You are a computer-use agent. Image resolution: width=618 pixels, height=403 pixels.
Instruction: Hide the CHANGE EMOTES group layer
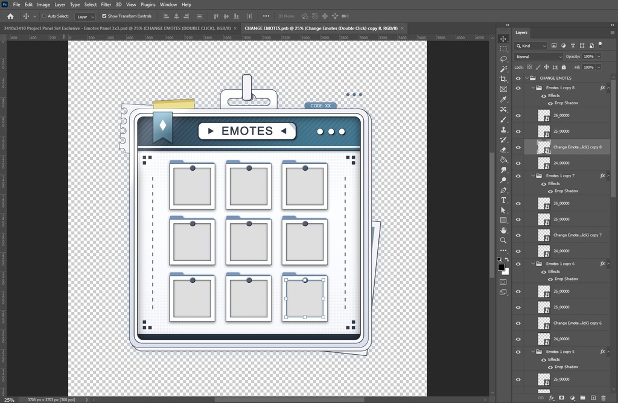(x=518, y=78)
